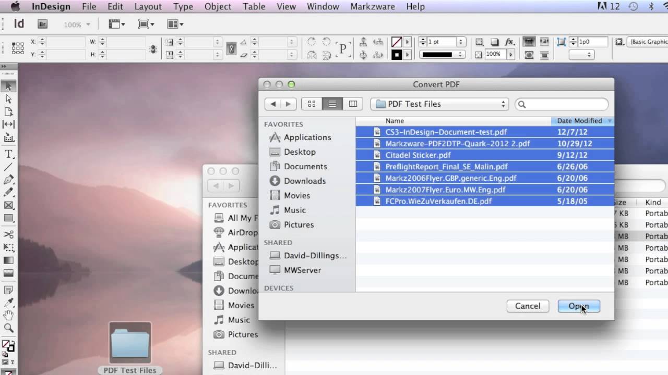The image size is (668, 375).
Task: Expand the fill color flyout arrow
Action: click(408, 42)
